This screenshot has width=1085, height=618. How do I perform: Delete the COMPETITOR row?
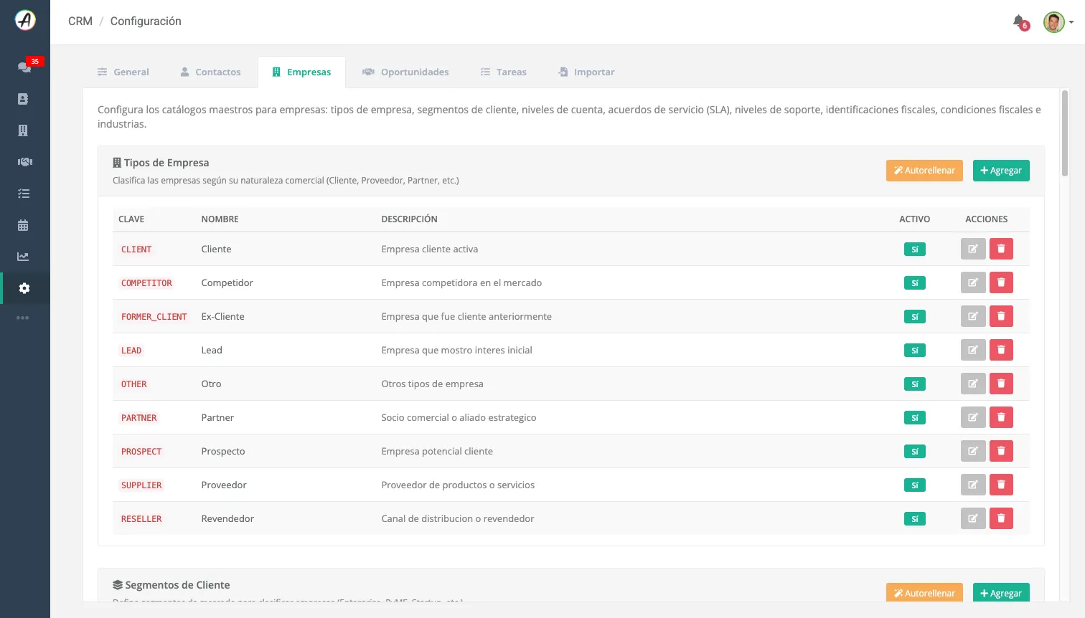[1001, 282]
